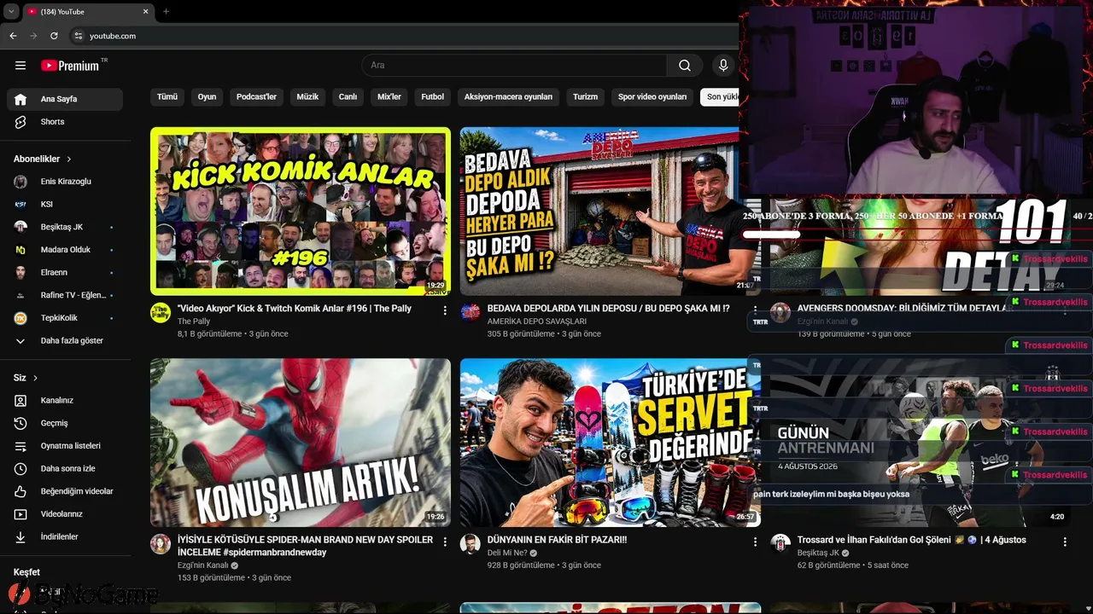Click the Beğendiğim videolar thumbs-up icon
Image resolution: width=1093 pixels, height=614 pixels.
pos(20,491)
